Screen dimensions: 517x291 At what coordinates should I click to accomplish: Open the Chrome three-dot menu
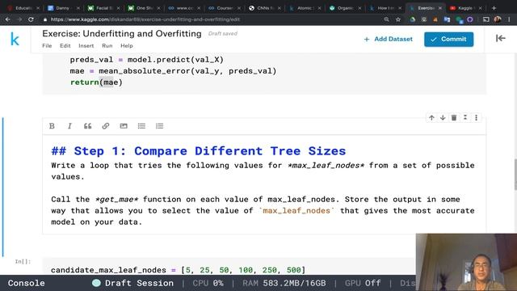[510, 19]
